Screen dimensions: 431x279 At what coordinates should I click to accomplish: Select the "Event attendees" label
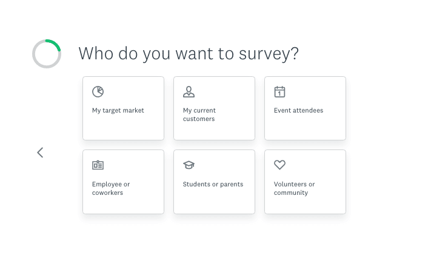tap(298, 111)
